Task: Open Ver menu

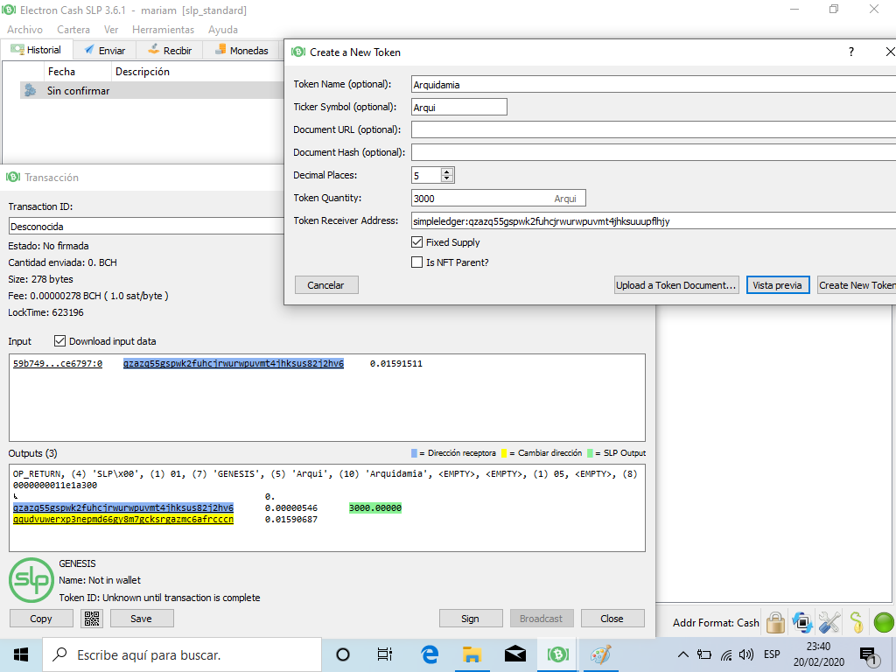Action: 111,30
